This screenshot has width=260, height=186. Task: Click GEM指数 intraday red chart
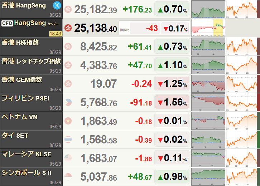pos(208,83)
